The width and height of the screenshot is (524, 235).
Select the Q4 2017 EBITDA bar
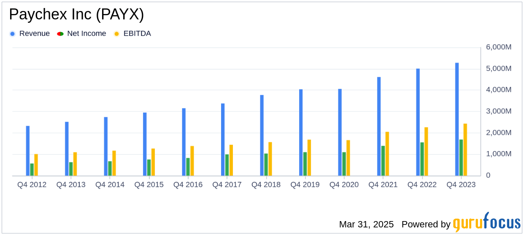[231, 160]
